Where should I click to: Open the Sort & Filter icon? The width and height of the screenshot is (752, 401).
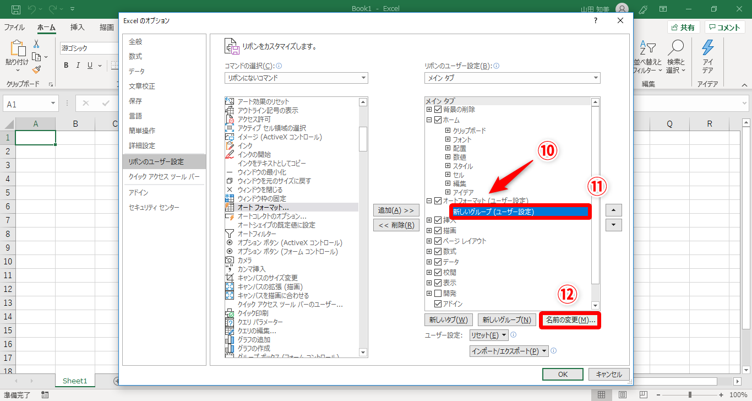pyautogui.click(x=648, y=48)
